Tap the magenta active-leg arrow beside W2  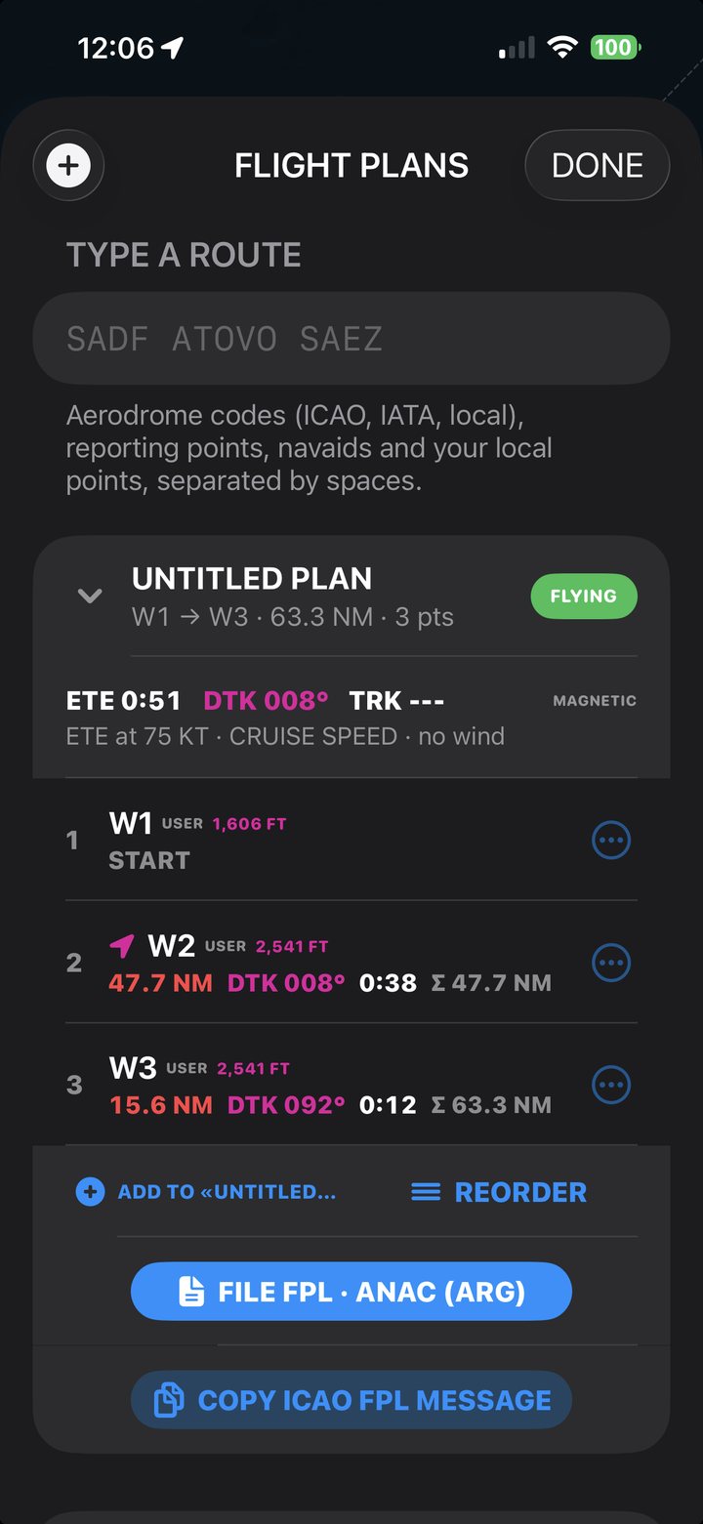(121, 945)
